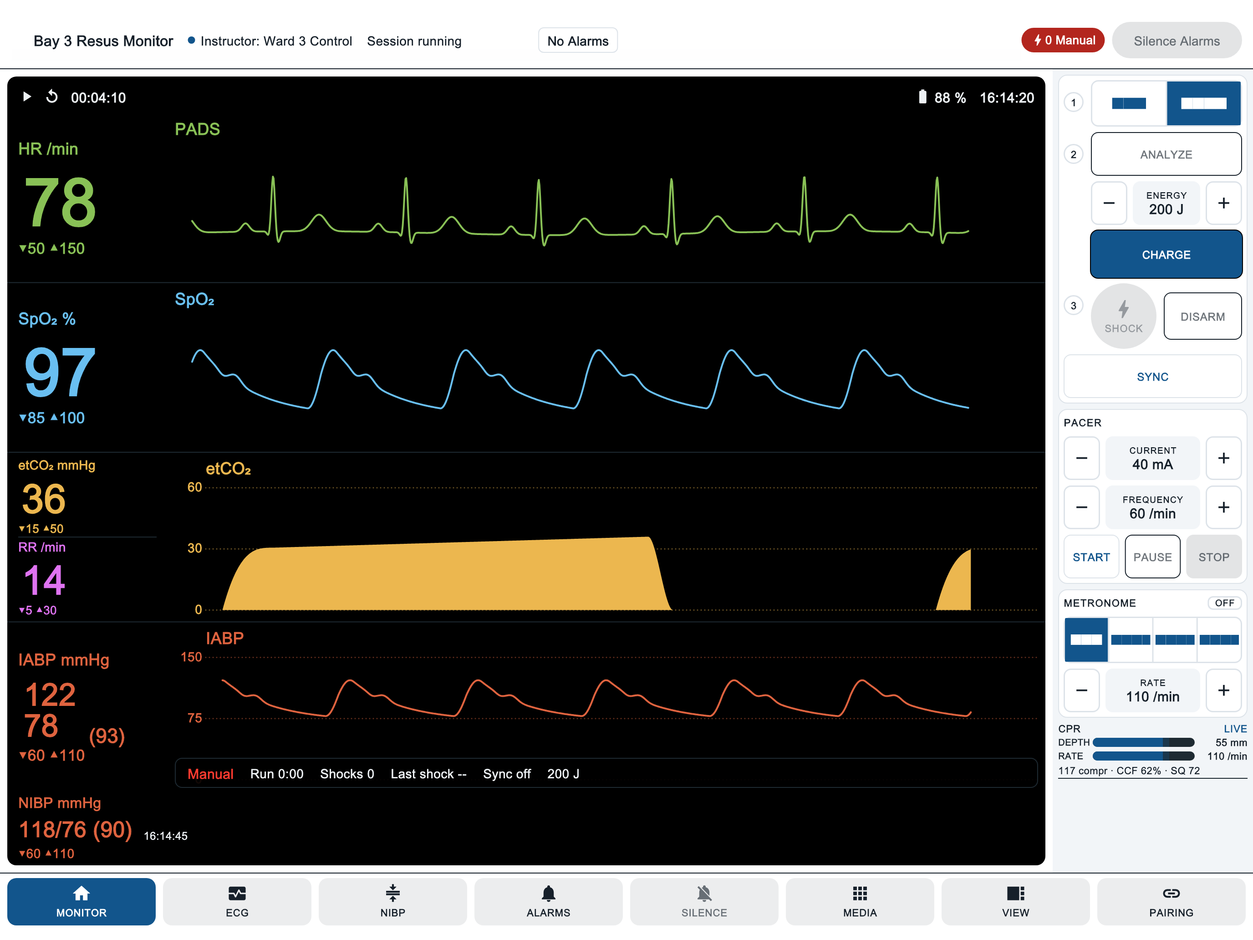Click the HR value 78

point(60,202)
